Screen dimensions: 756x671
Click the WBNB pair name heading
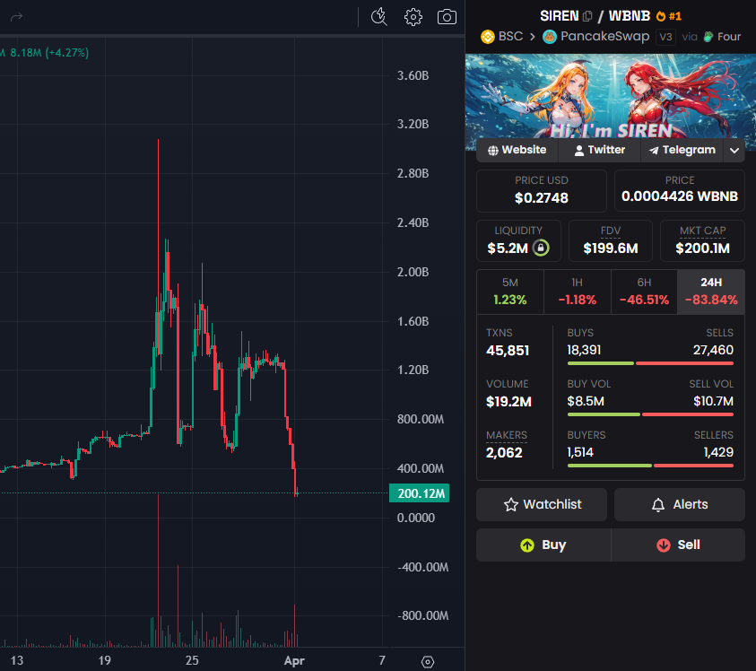coord(630,16)
